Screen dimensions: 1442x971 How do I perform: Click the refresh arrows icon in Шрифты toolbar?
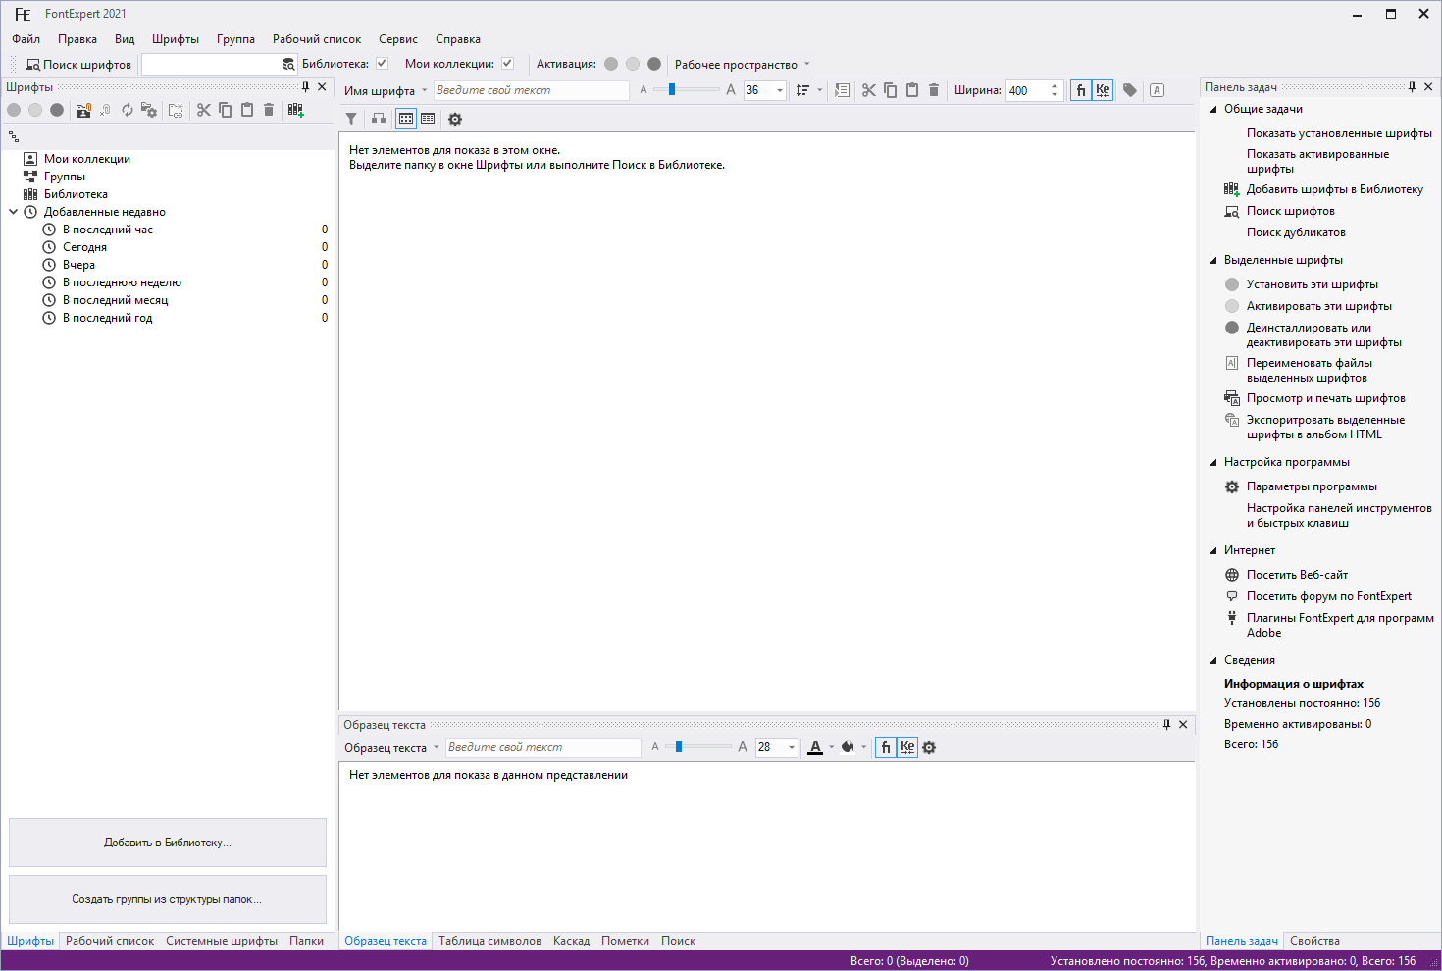coord(128,110)
